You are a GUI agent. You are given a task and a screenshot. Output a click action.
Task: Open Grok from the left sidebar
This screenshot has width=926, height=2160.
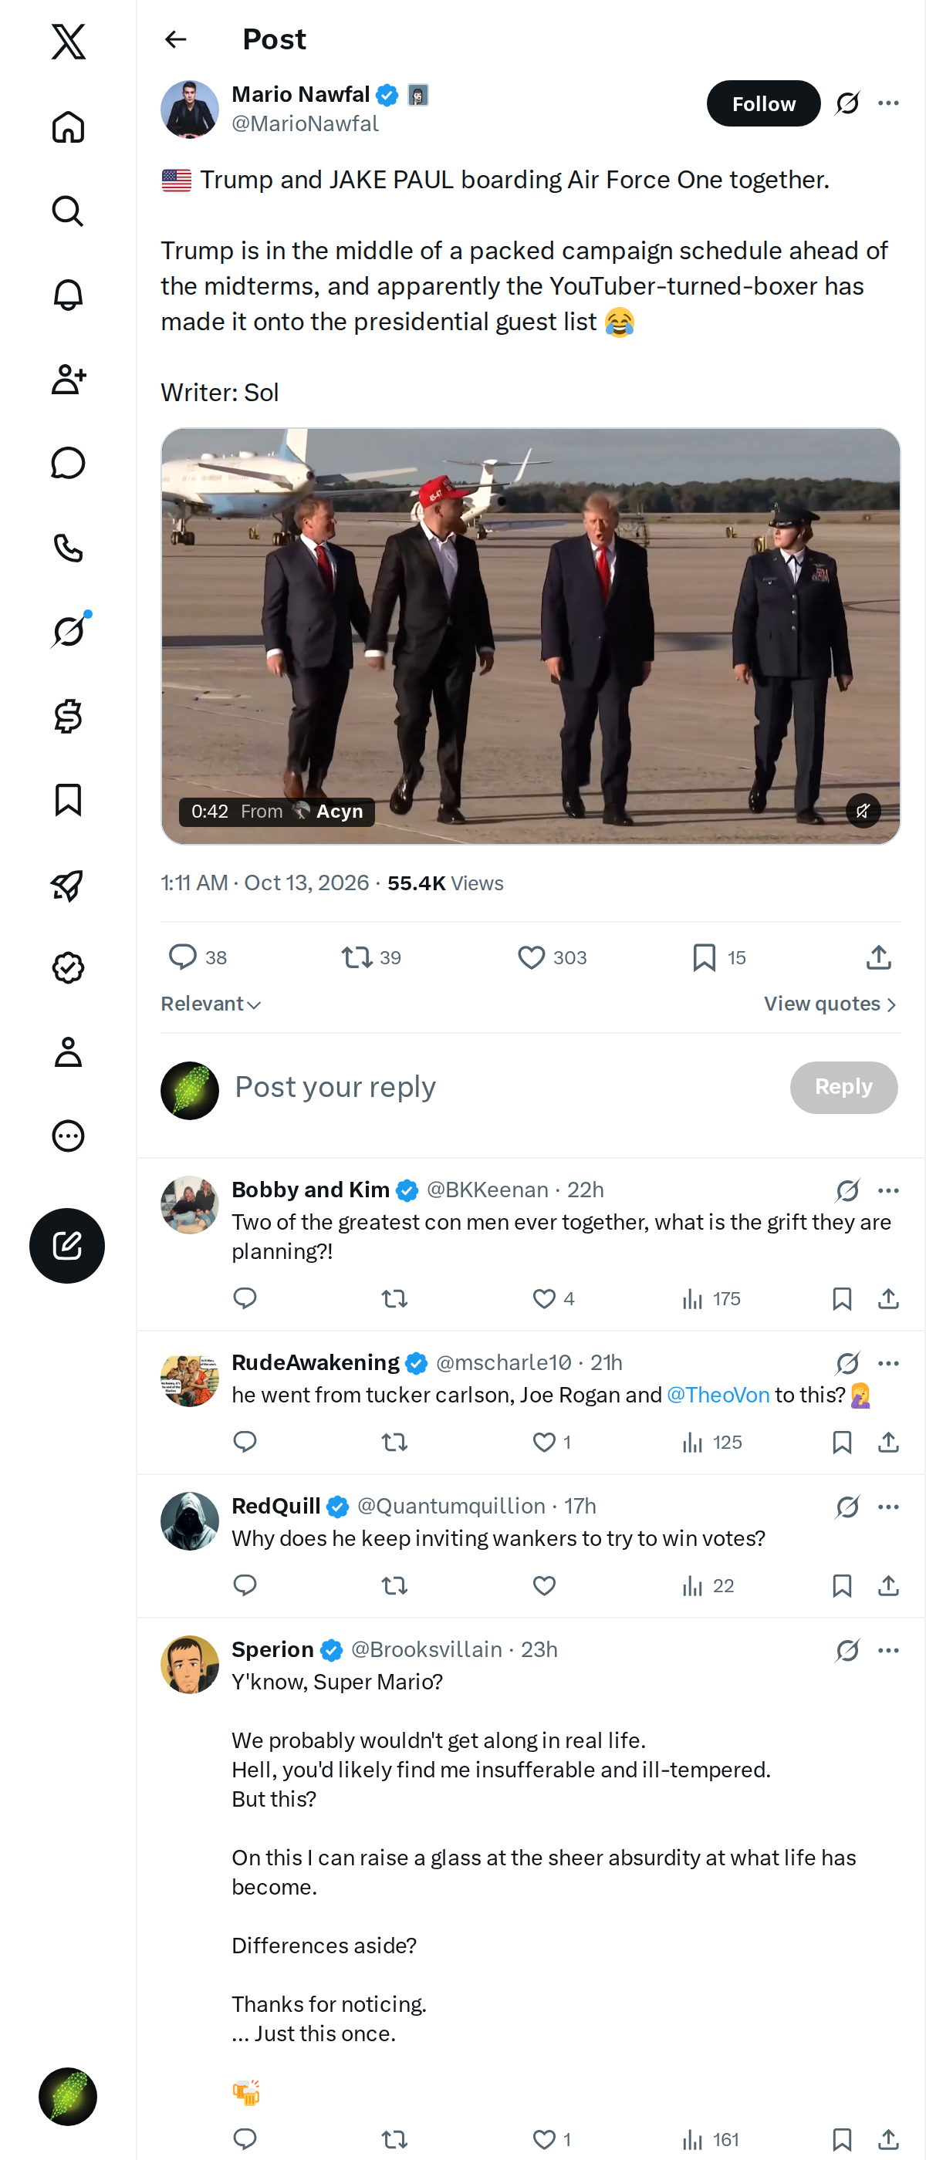click(x=68, y=630)
